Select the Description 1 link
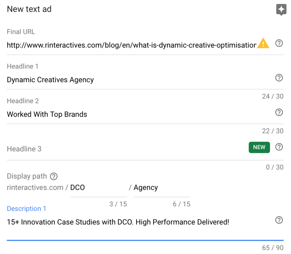Image resolution: width=291 pixels, height=254 pixels. pos(26,209)
